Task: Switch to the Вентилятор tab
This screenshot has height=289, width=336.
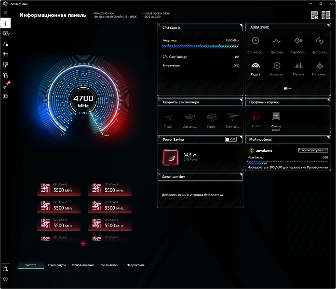Action: [x=109, y=265]
